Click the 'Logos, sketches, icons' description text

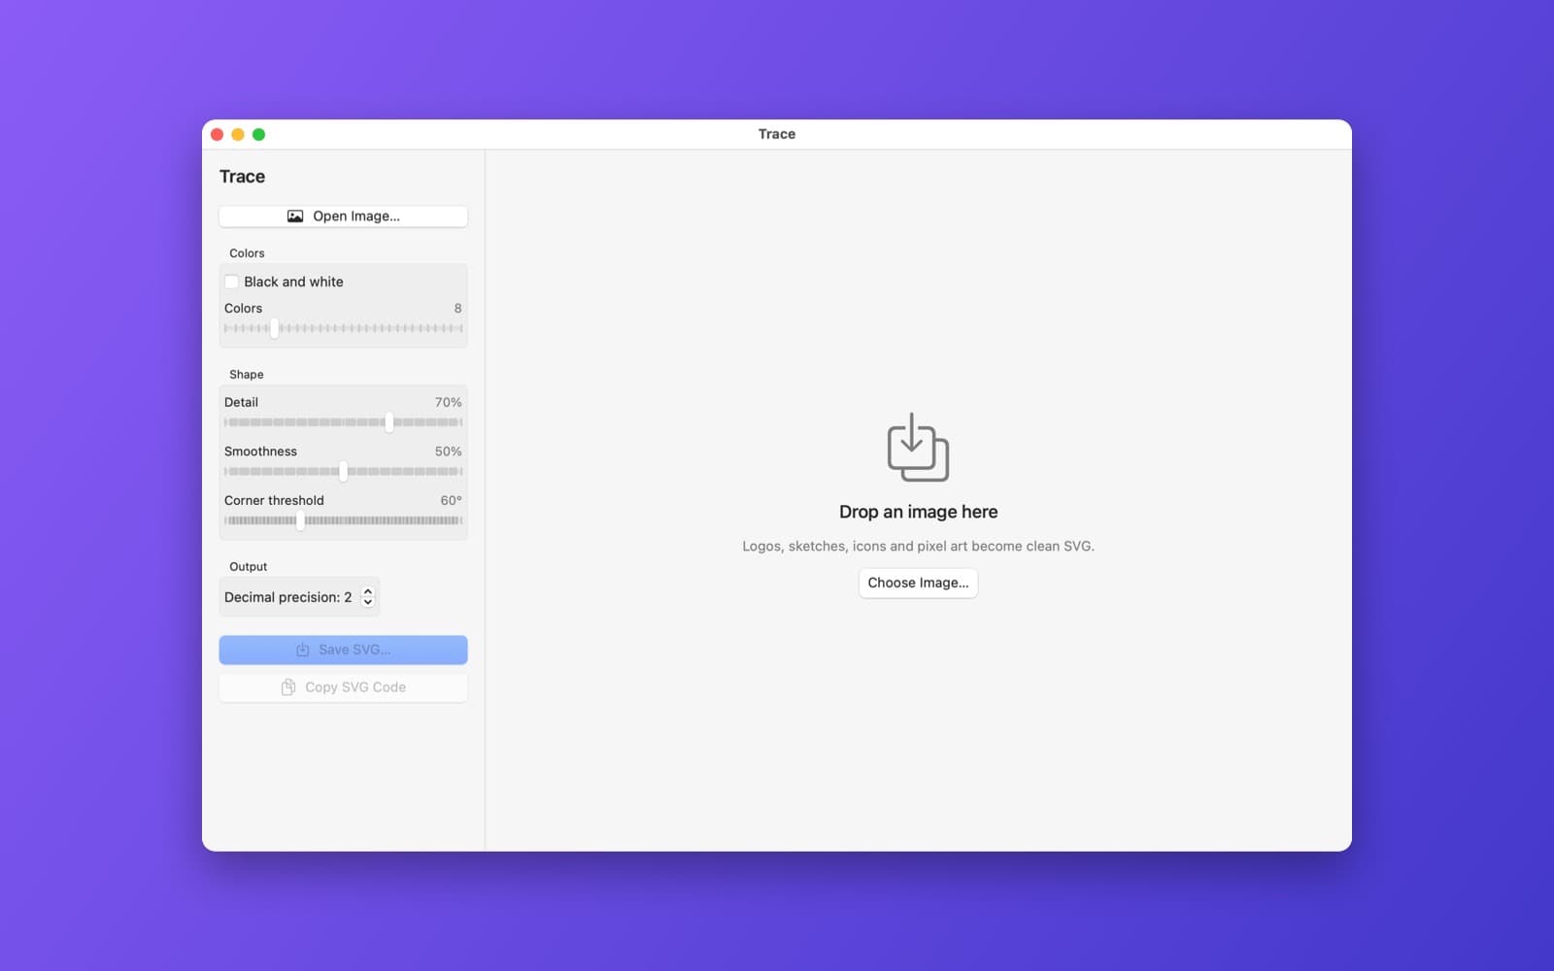(918, 547)
